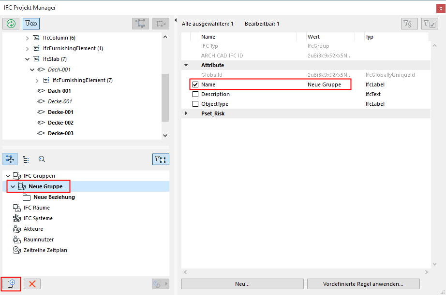446x295 pixels.
Task: Check the ObjectType attribute checkbox
Action: tap(195, 104)
